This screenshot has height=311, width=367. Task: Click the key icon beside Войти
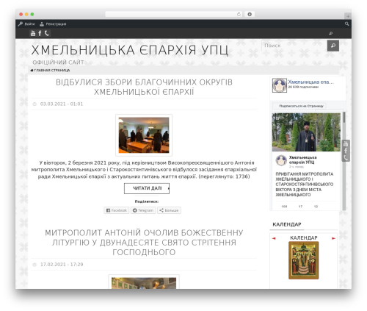coord(21,24)
